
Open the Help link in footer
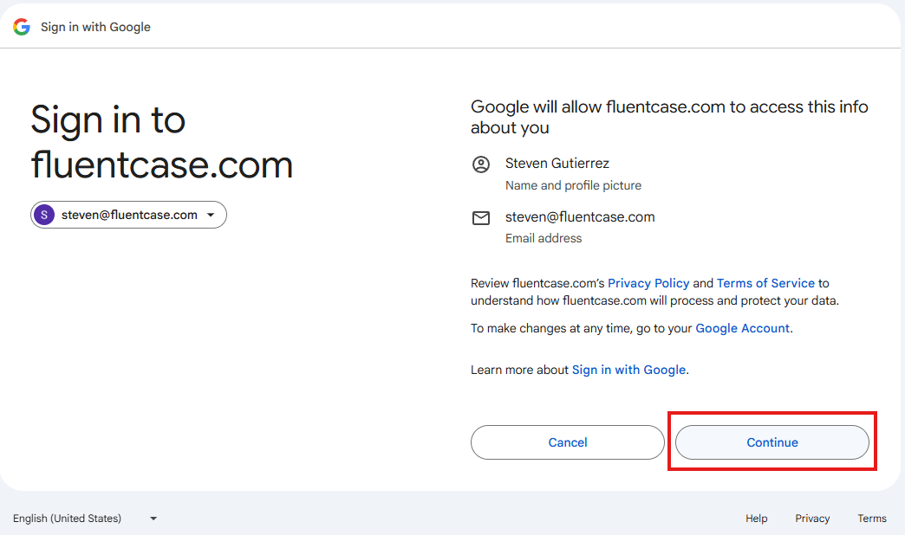pyautogui.click(x=756, y=519)
